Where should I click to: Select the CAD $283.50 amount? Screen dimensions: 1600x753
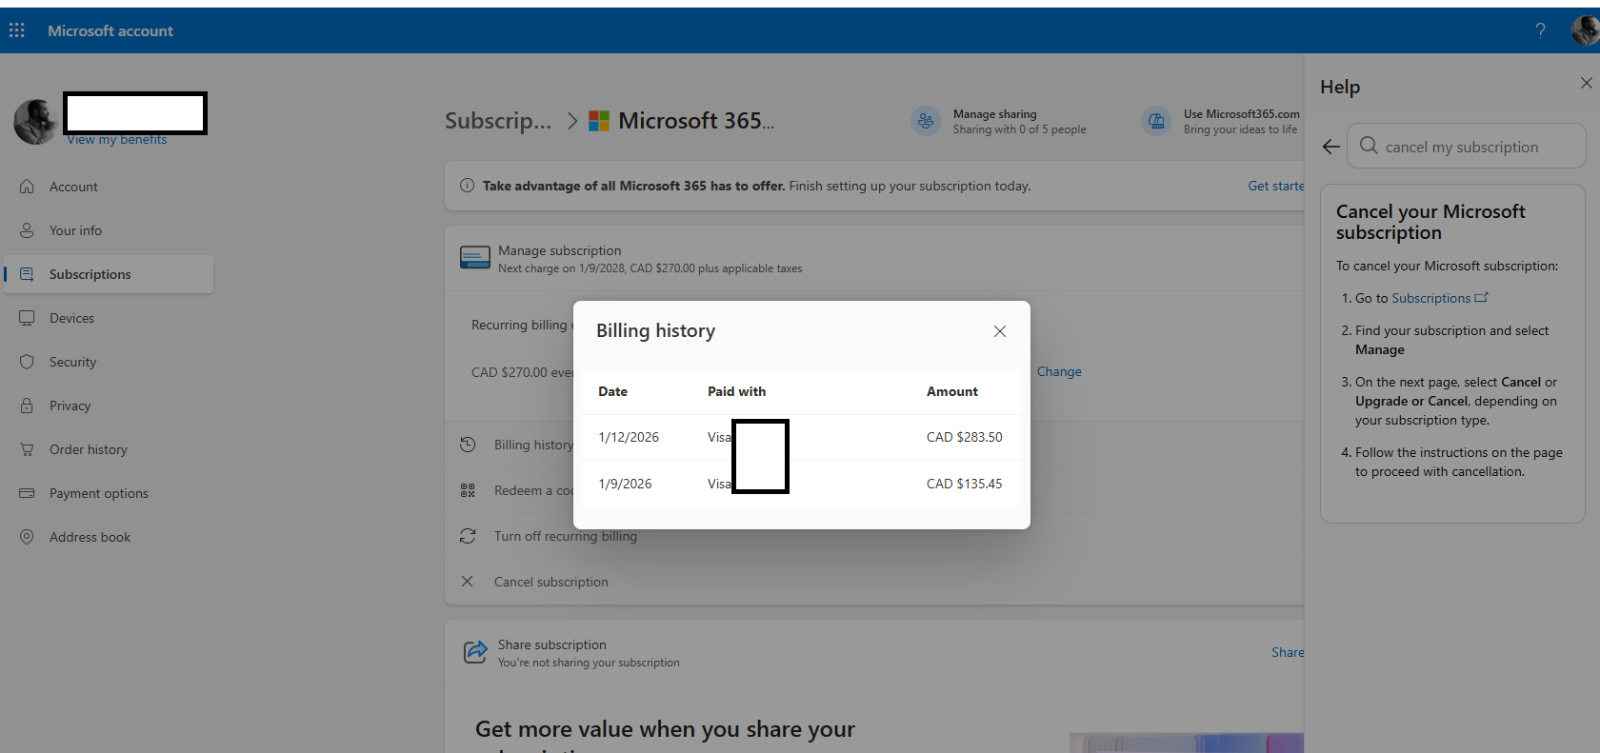pos(965,437)
